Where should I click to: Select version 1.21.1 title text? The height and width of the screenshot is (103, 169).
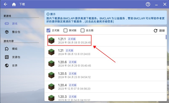62,39
